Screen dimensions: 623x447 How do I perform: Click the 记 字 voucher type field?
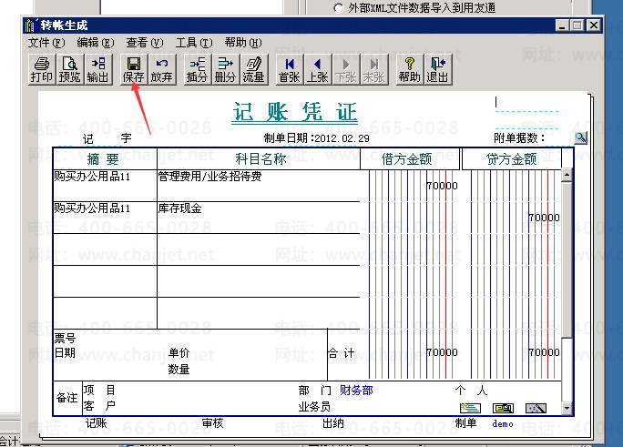pyautogui.click(x=107, y=138)
